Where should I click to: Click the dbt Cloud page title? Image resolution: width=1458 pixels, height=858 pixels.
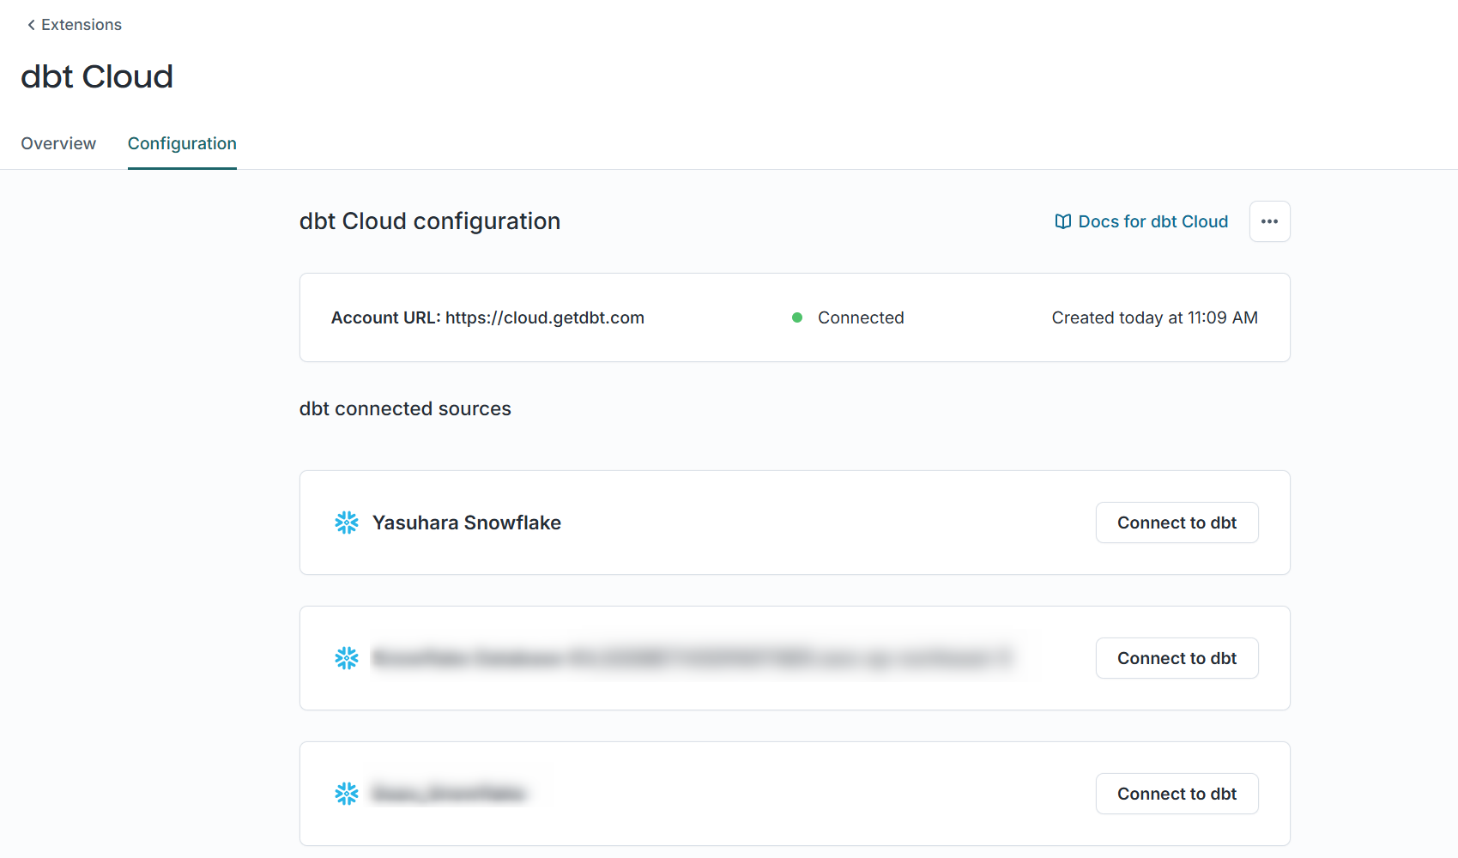coord(97,76)
